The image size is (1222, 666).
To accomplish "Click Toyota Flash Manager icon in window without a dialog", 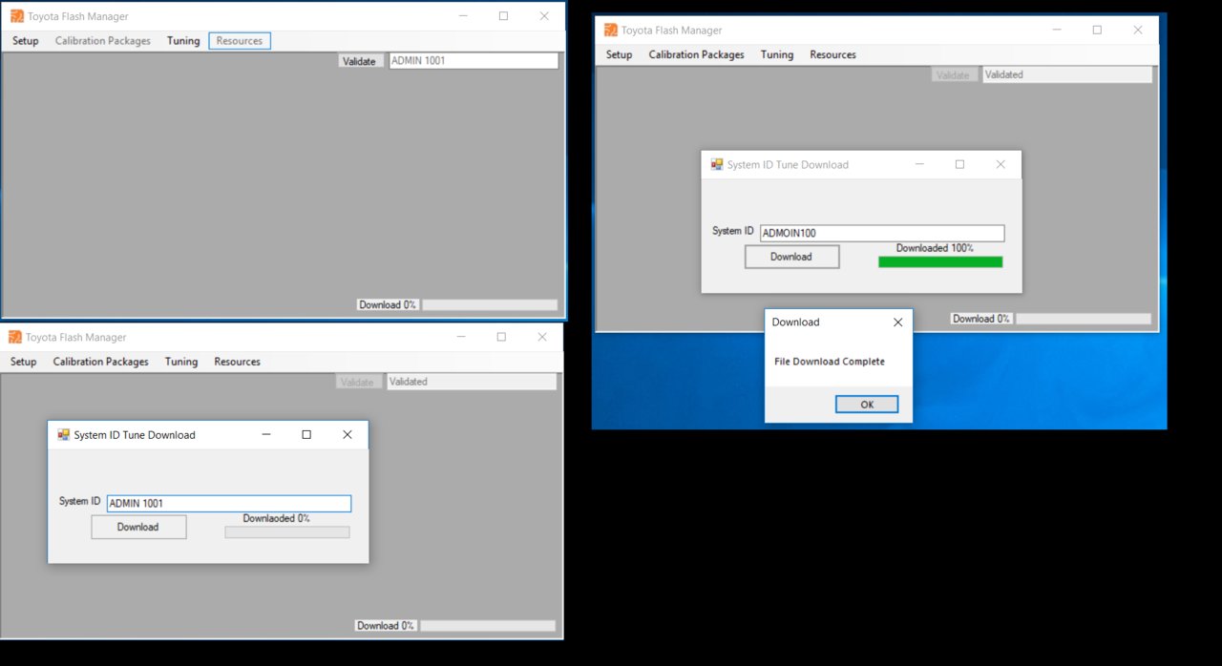I will 17,16.
